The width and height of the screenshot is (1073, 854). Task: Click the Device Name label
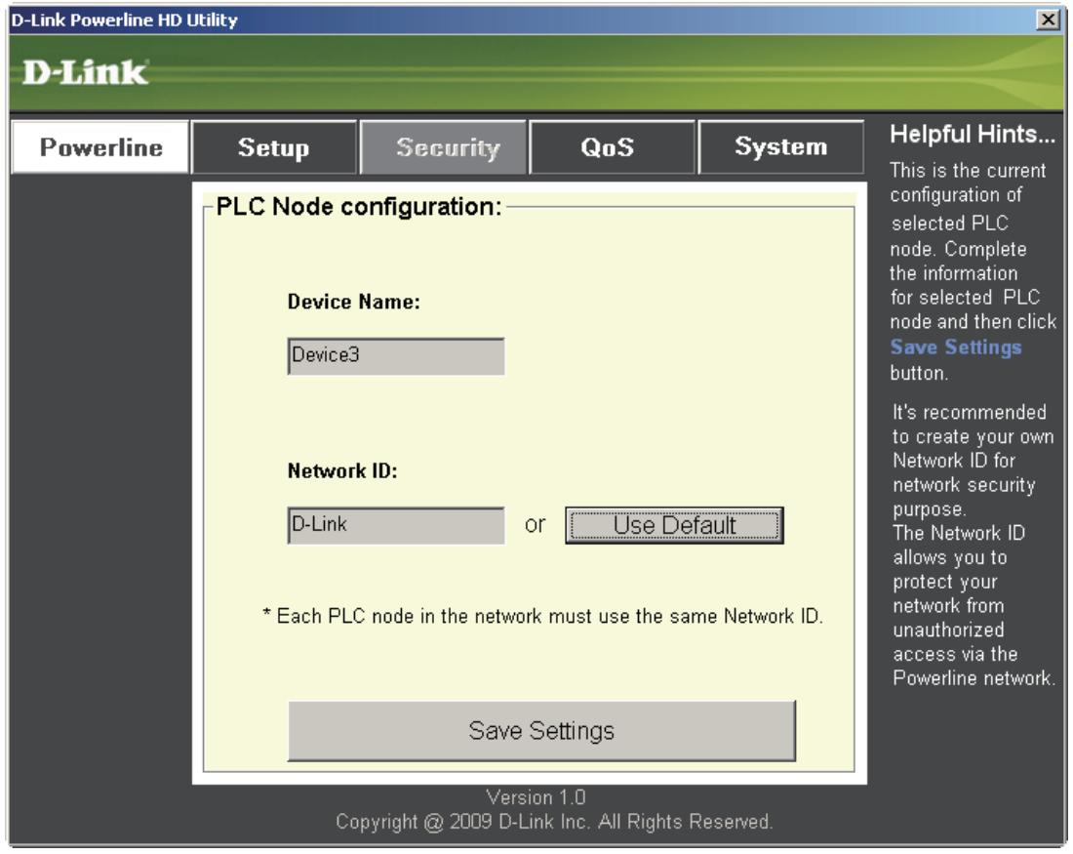click(354, 302)
